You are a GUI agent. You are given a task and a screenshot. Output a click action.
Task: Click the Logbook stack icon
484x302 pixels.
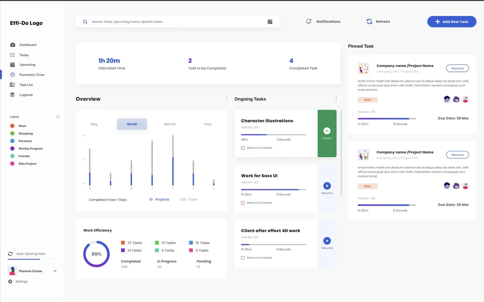(12, 95)
